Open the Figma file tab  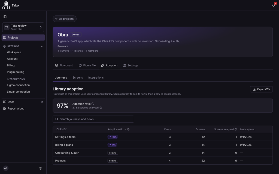tap(87, 65)
